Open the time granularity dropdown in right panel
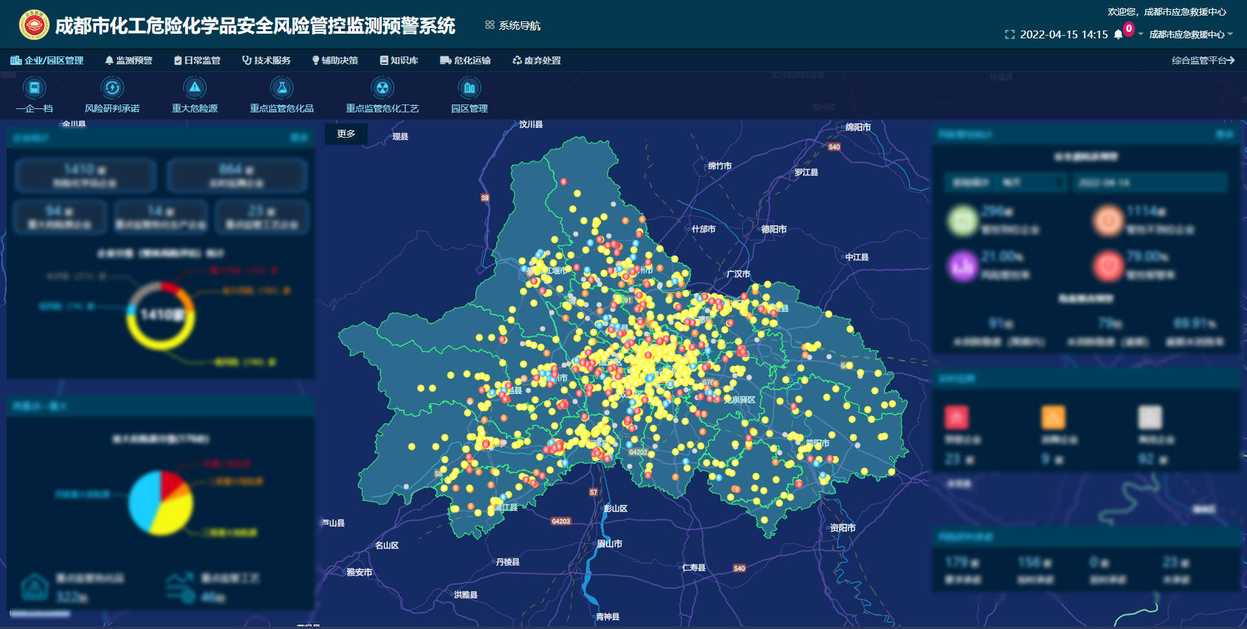 (x=1029, y=183)
